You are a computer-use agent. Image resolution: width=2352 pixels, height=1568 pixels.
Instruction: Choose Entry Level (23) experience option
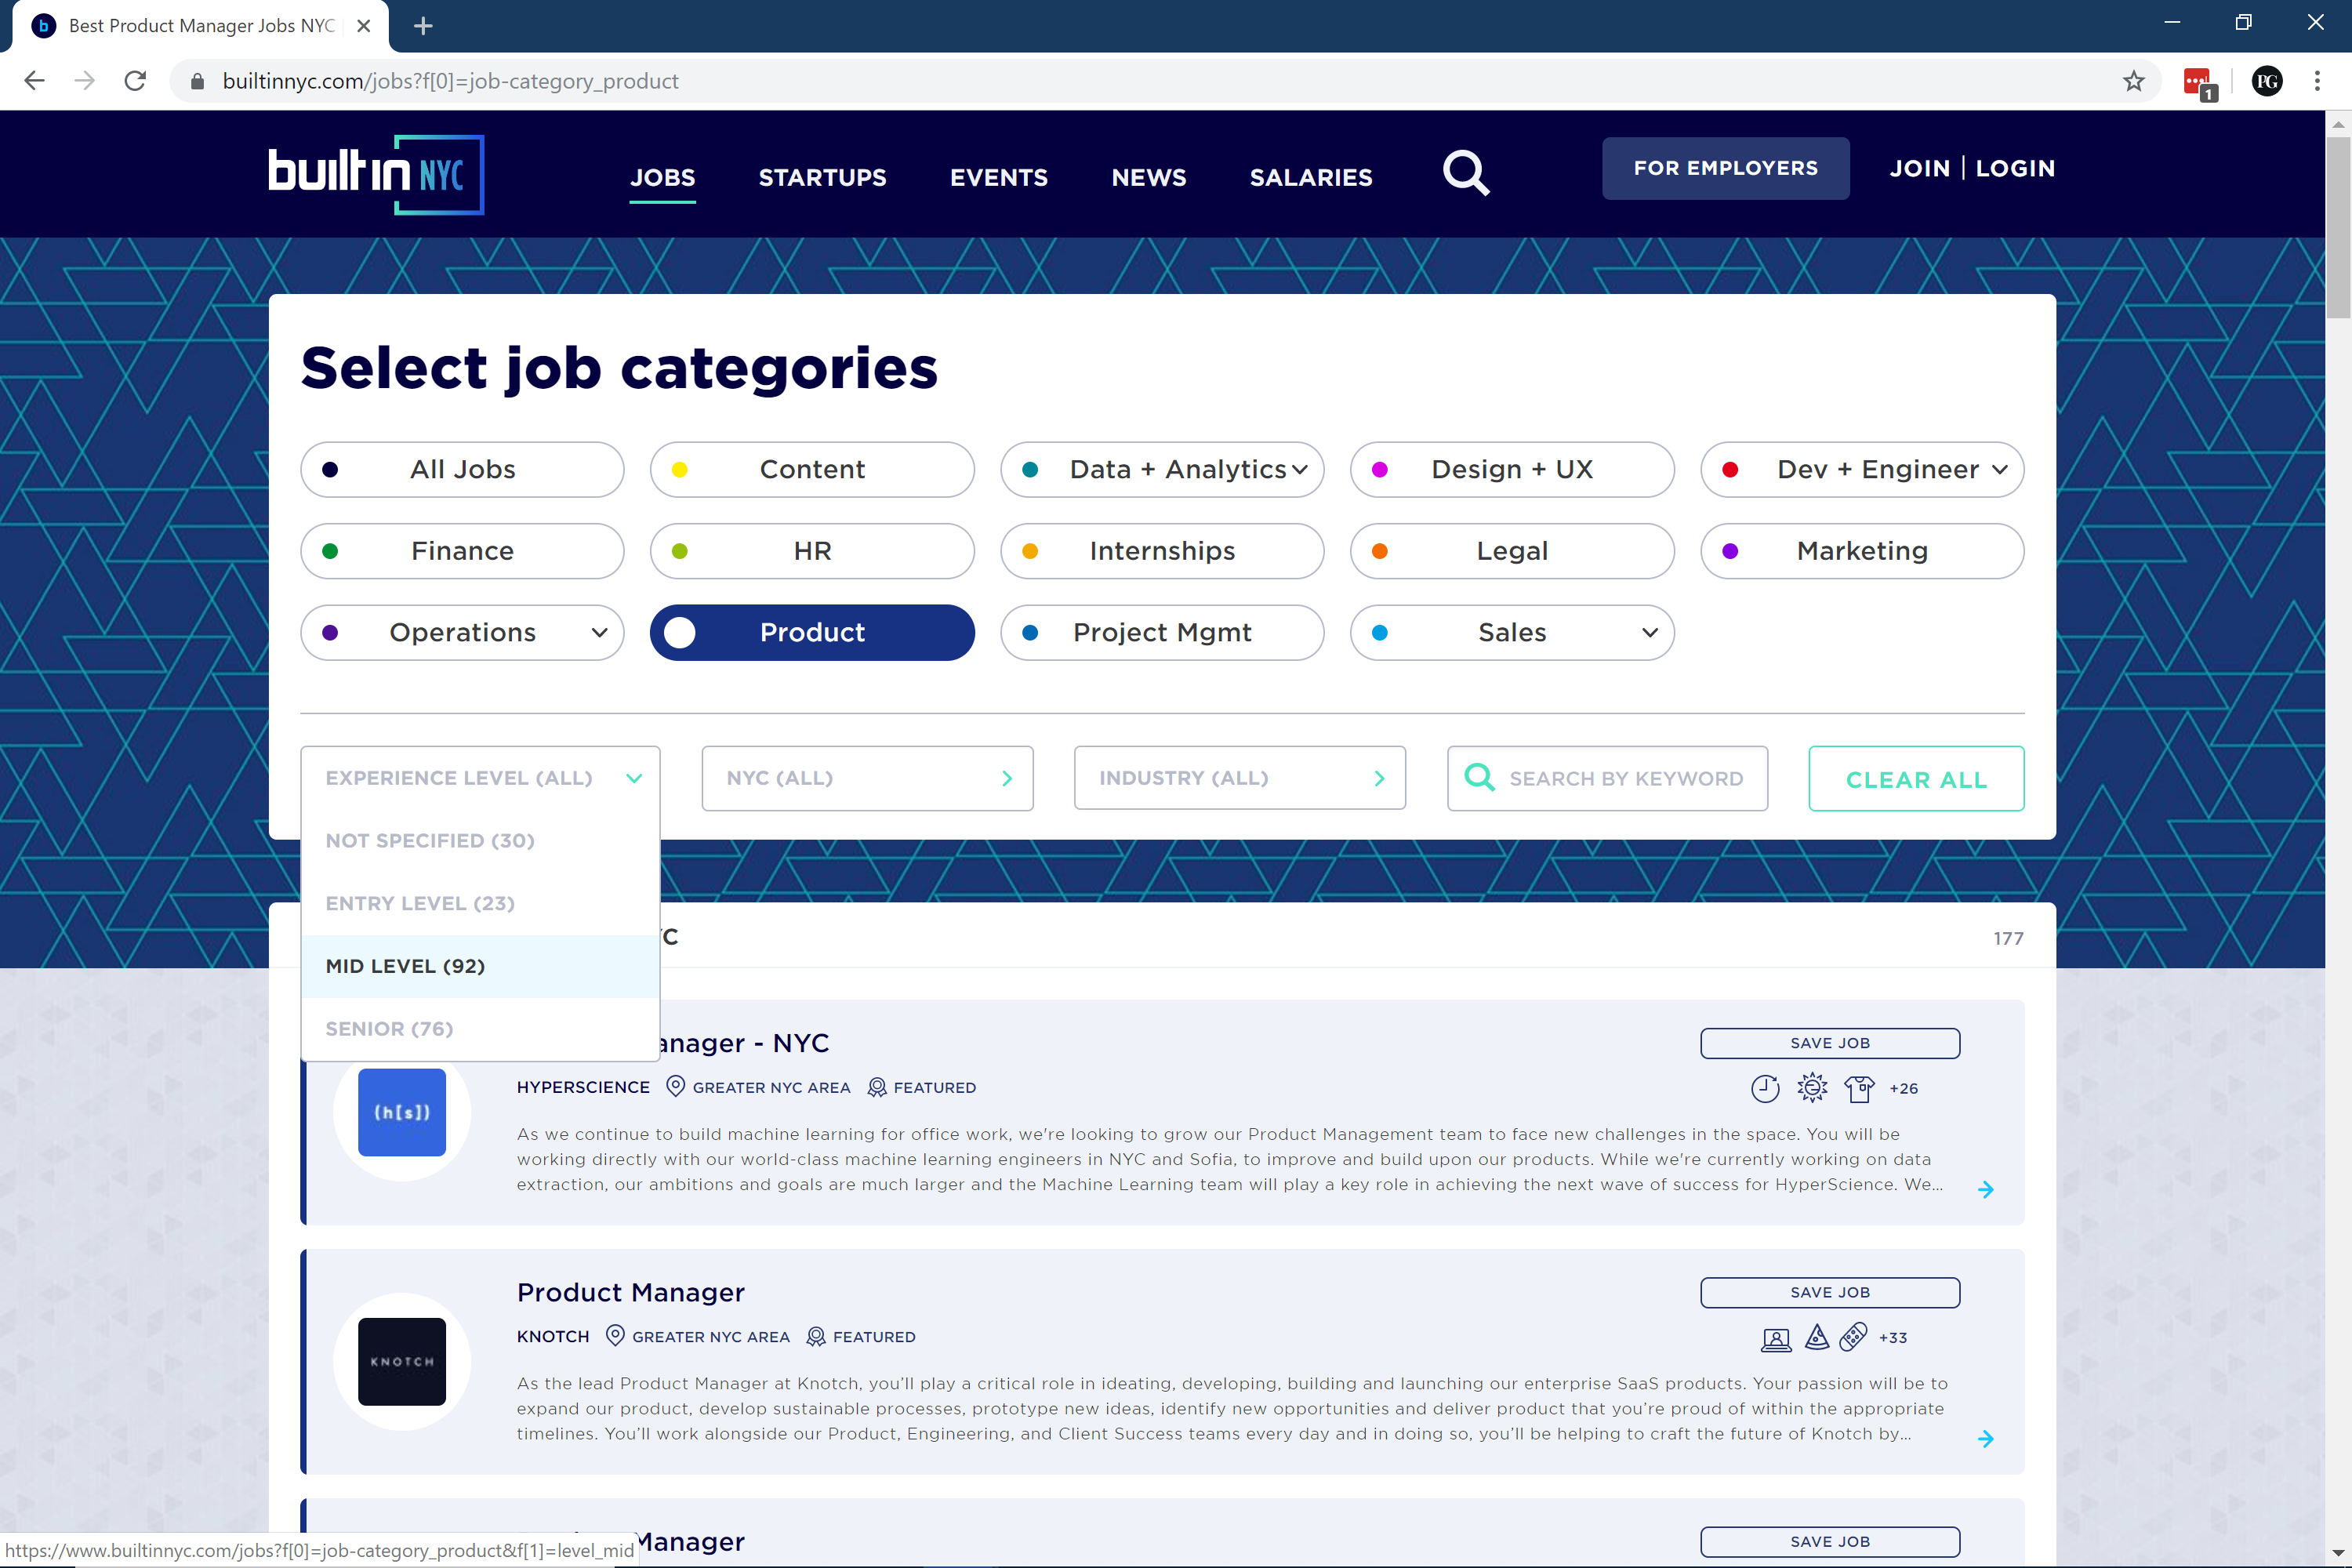click(x=480, y=903)
